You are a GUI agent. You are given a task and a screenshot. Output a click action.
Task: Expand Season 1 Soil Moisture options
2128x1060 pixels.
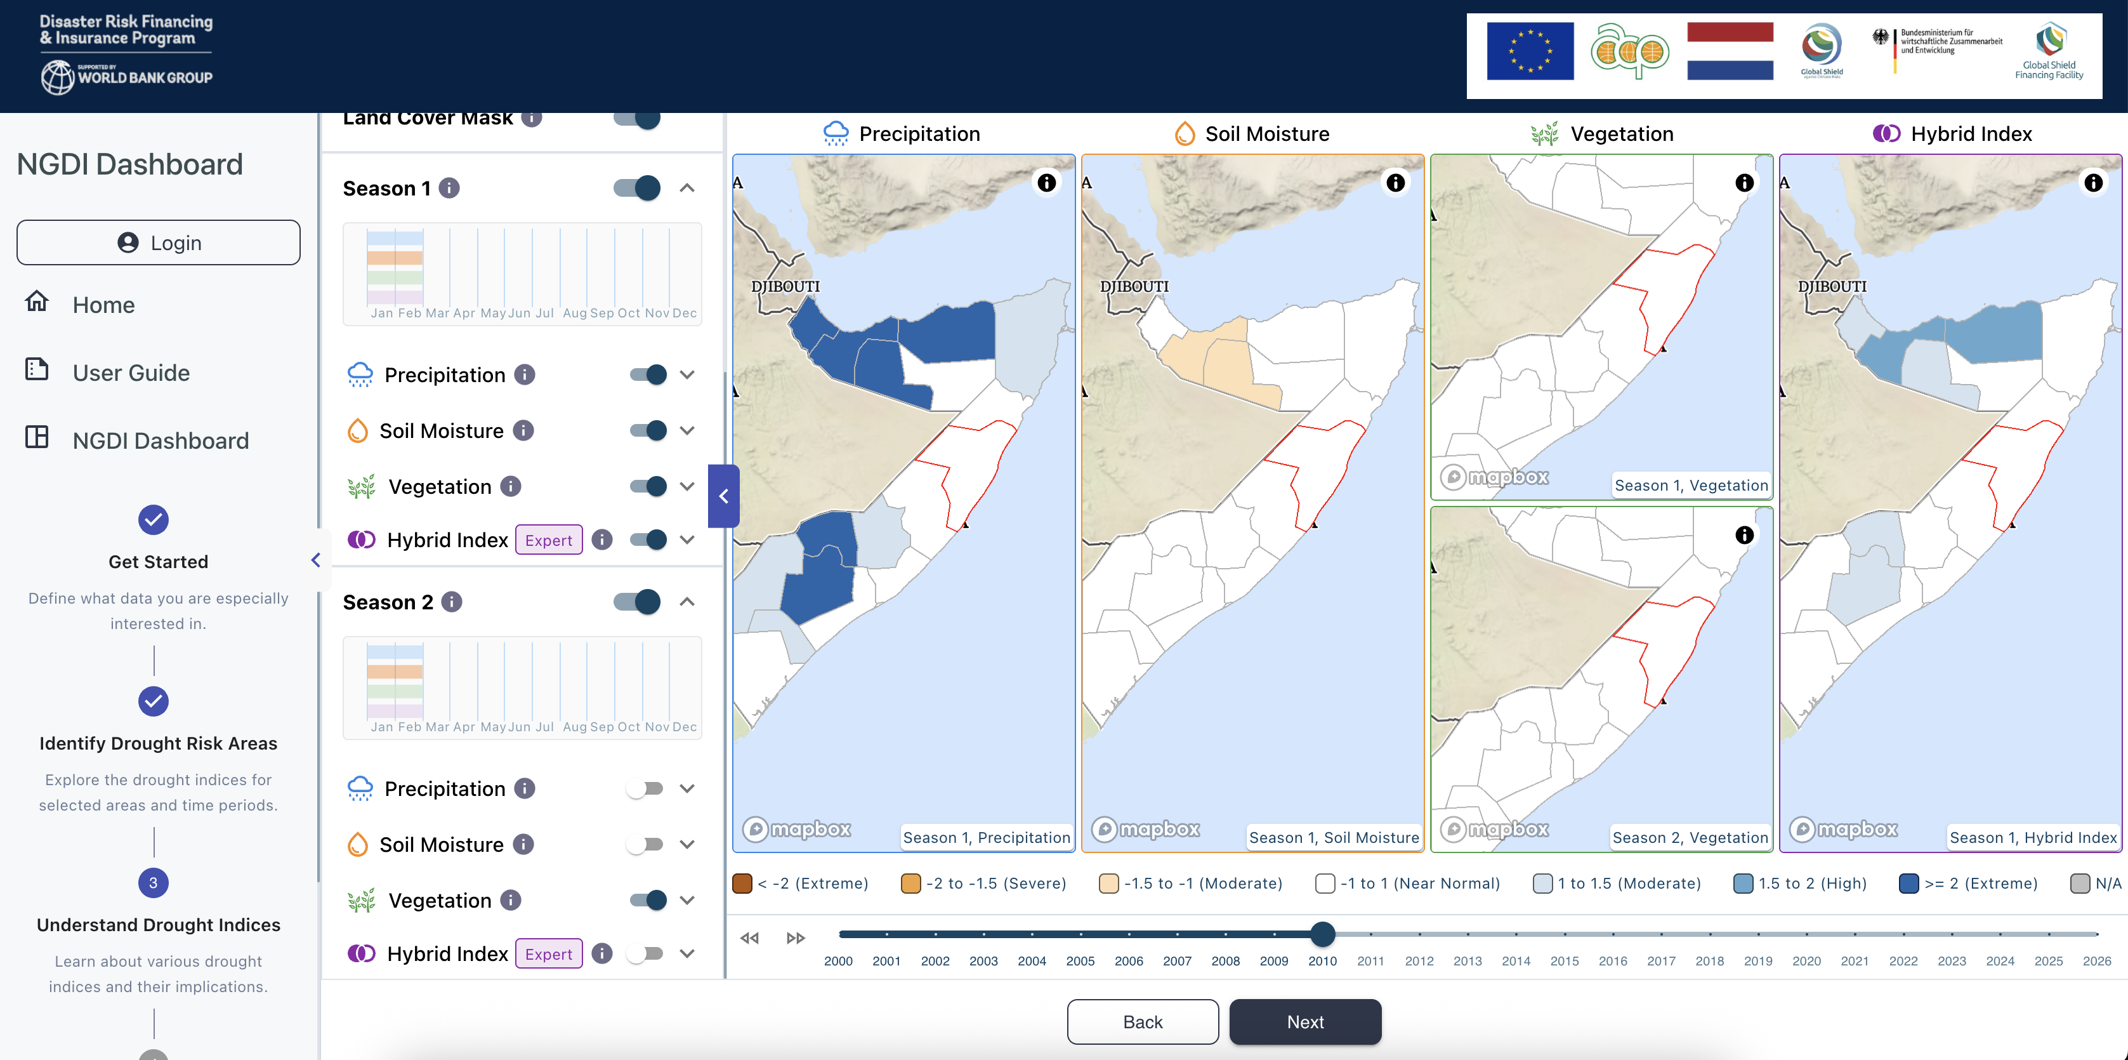click(x=687, y=430)
